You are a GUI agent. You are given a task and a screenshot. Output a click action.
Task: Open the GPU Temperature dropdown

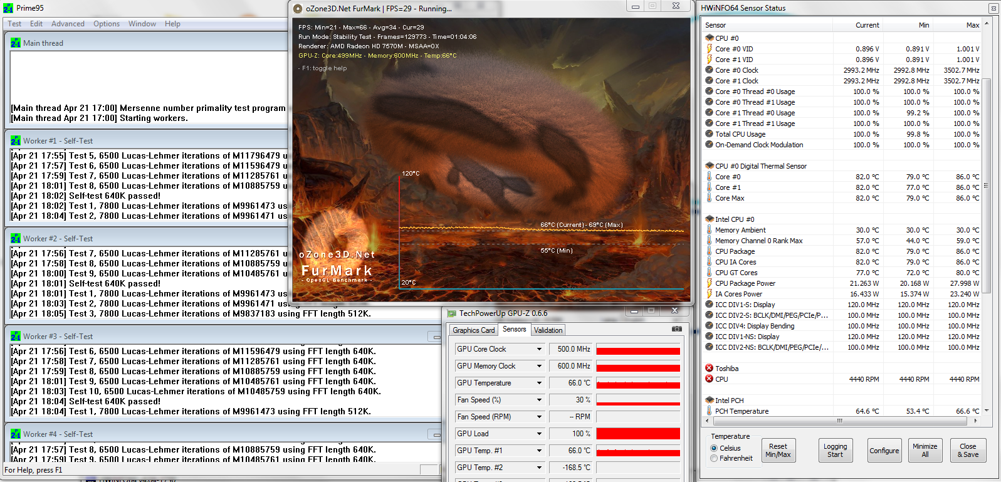click(x=539, y=383)
